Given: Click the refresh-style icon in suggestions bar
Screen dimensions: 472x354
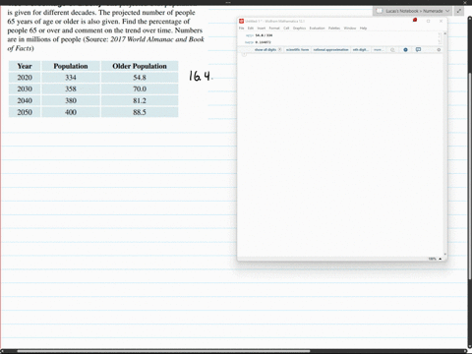Looking at the screenshot, I should click(392, 50).
